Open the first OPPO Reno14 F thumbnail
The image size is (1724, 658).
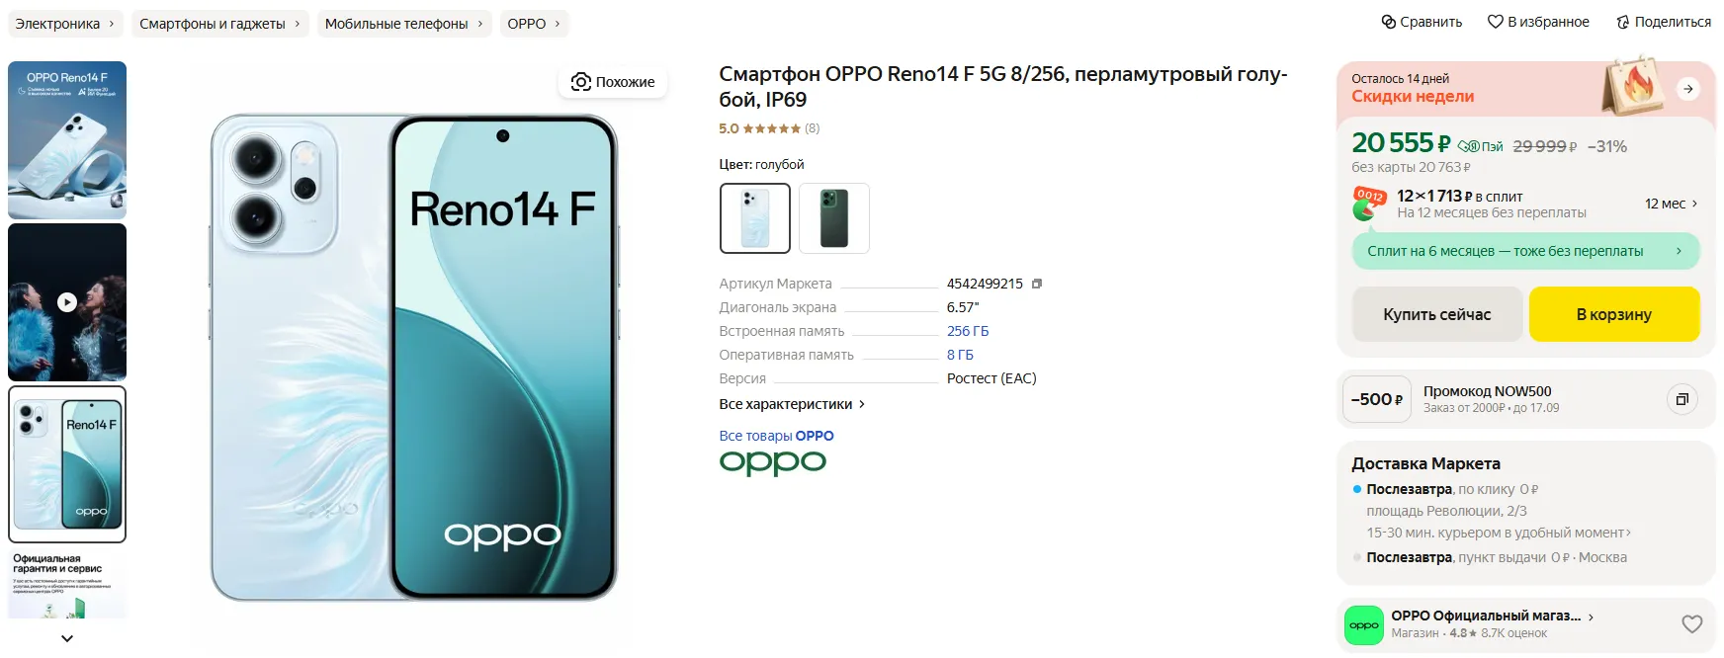[x=67, y=139]
